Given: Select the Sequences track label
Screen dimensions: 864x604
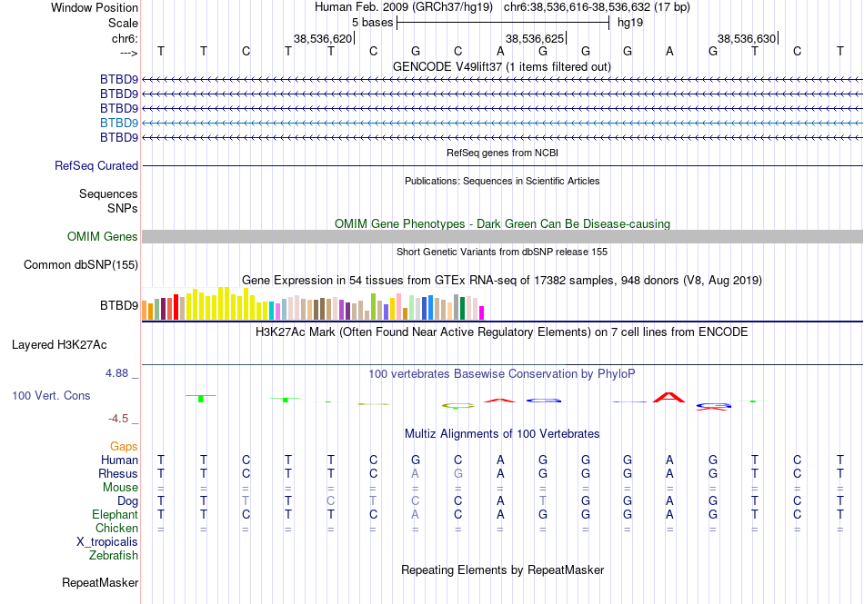Looking at the screenshot, I should 108,193.
